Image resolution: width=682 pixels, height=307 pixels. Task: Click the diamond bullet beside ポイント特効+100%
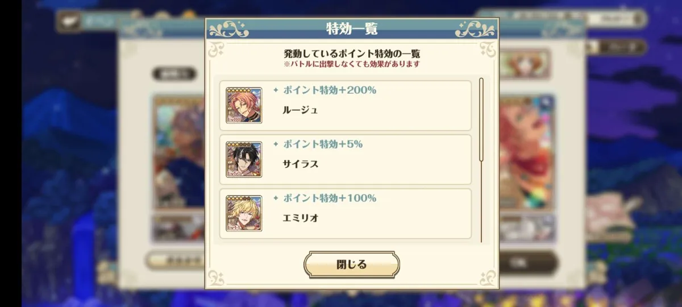click(276, 198)
